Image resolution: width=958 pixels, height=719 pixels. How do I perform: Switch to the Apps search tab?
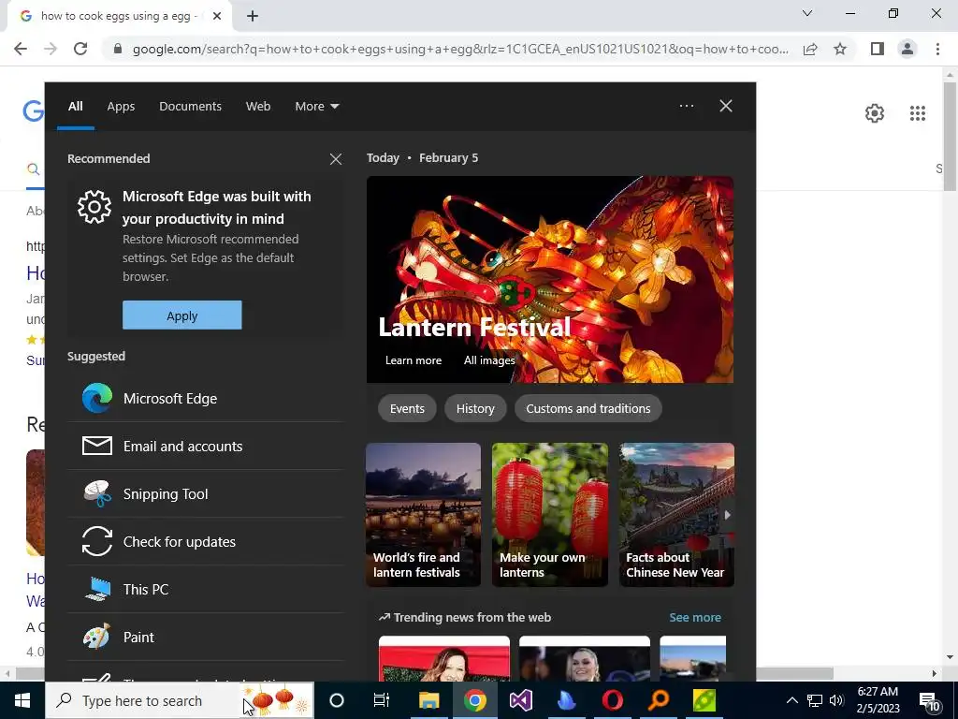pos(121,107)
